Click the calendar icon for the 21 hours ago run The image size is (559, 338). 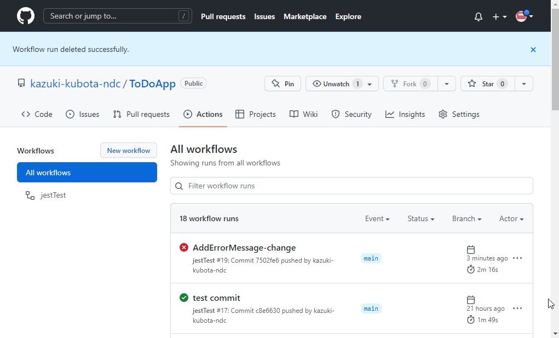click(471, 300)
